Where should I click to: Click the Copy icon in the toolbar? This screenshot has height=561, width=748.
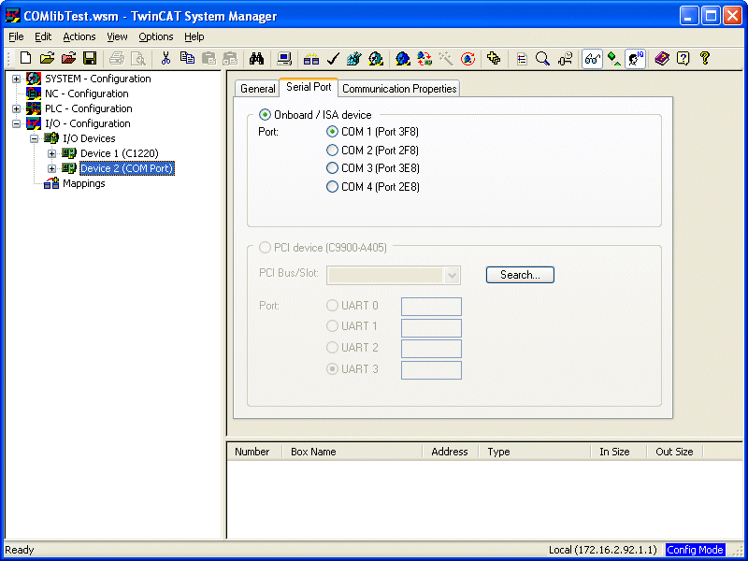click(187, 59)
